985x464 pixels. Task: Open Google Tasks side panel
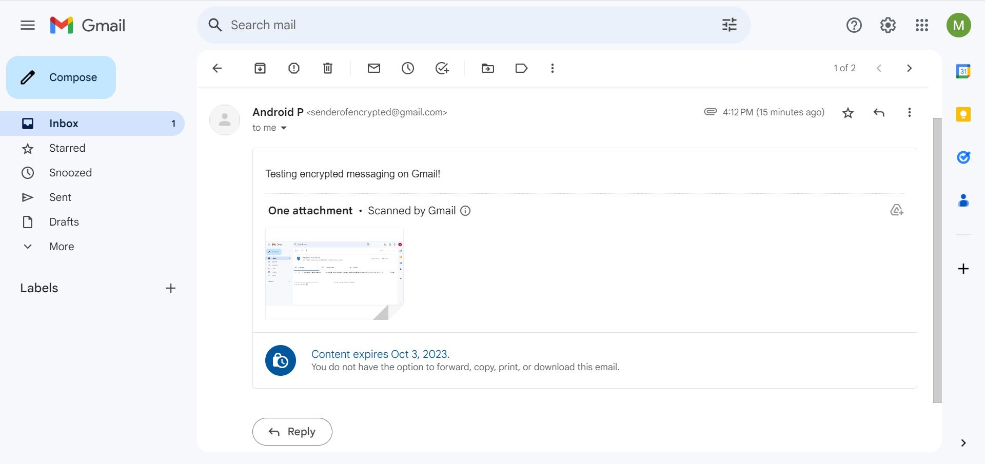pyautogui.click(x=963, y=157)
